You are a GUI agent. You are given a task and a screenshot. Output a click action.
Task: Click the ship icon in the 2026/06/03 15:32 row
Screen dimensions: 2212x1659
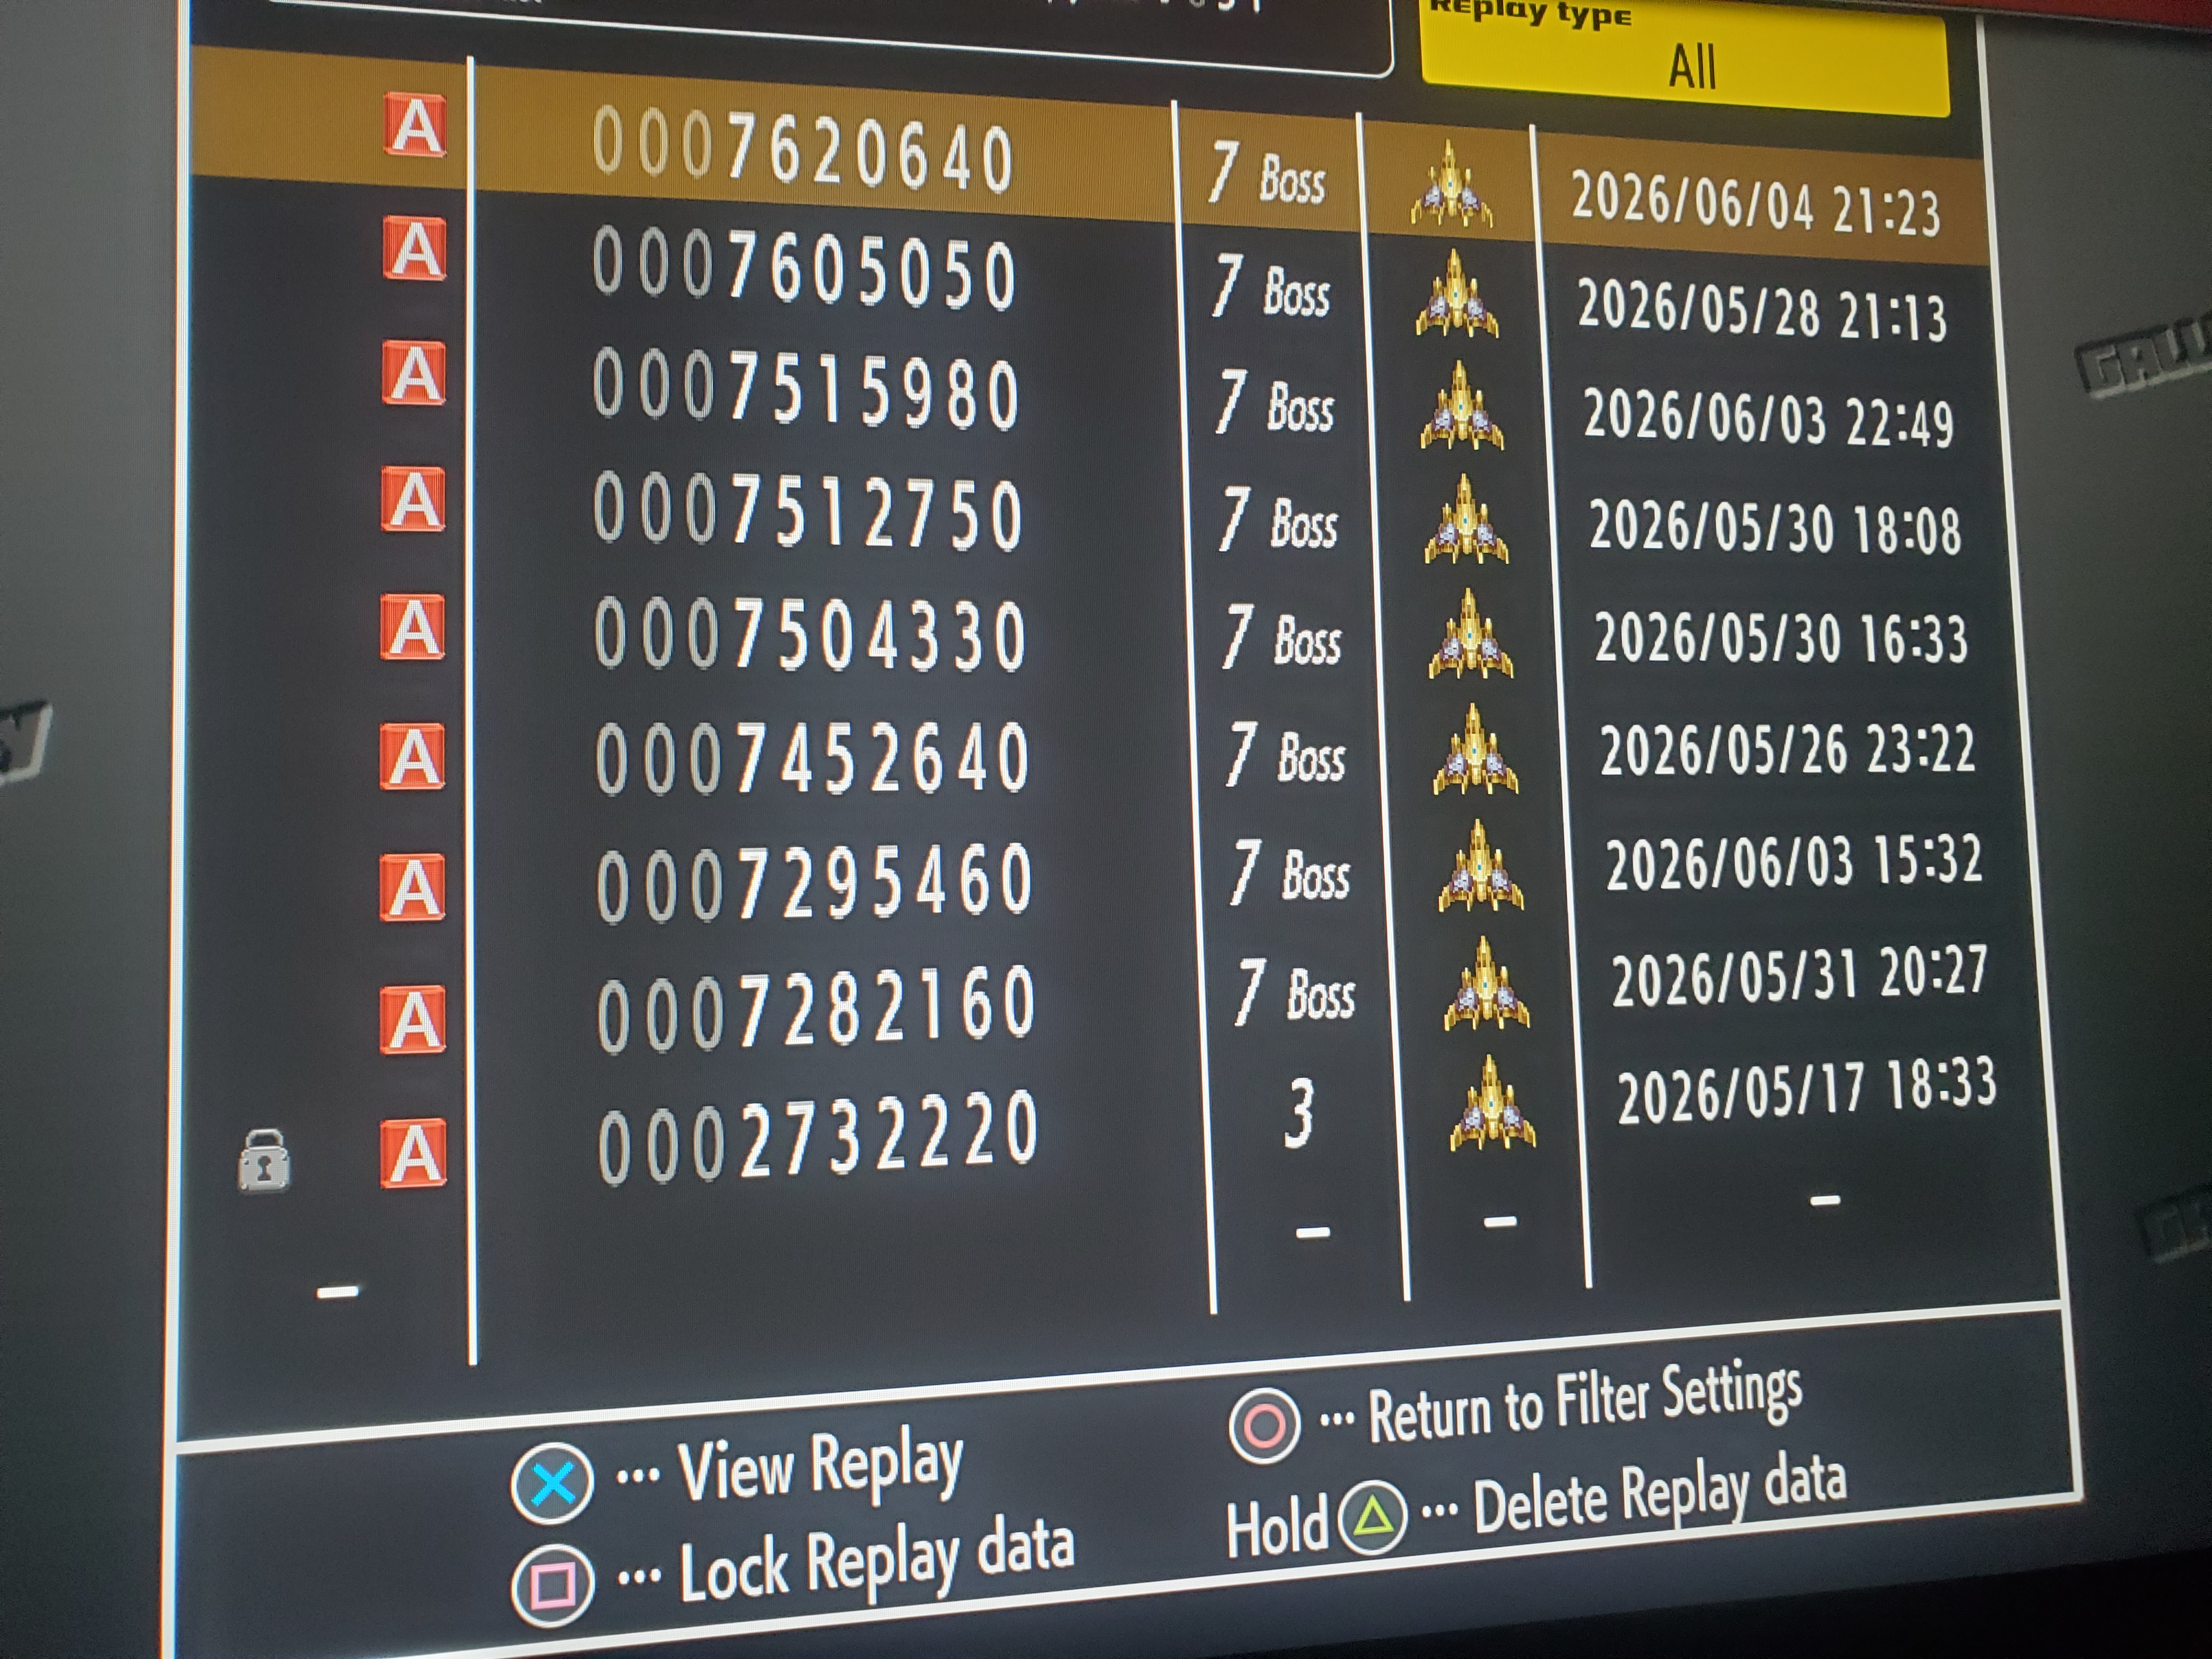pos(1481,866)
